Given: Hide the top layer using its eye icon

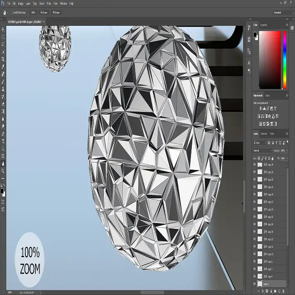Looking at the screenshot, I should [x=255, y=164].
